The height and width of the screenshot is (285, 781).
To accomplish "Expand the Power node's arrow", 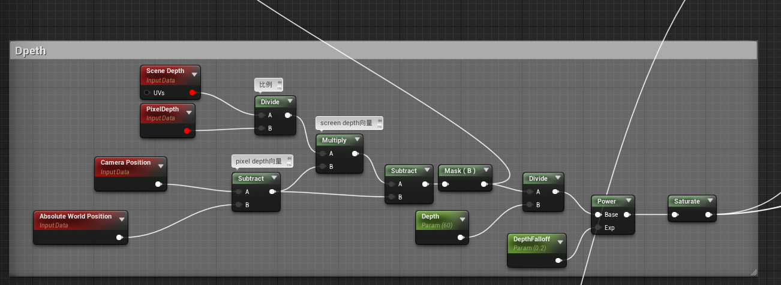I will point(629,201).
